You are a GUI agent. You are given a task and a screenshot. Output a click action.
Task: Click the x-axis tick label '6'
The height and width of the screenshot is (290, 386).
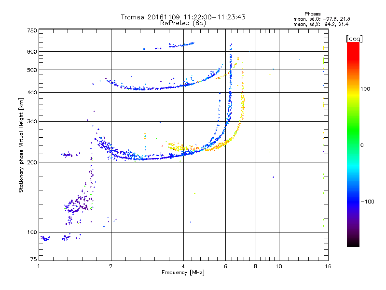click(x=225, y=266)
